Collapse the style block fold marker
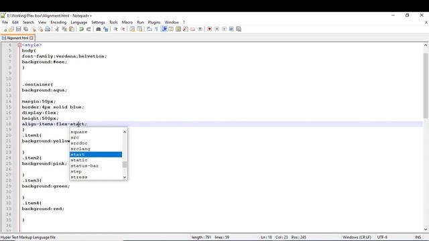 click(x=19, y=45)
